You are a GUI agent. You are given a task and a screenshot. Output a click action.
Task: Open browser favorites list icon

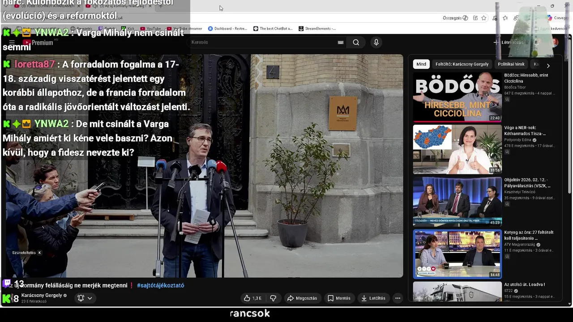pyautogui.click(x=505, y=18)
